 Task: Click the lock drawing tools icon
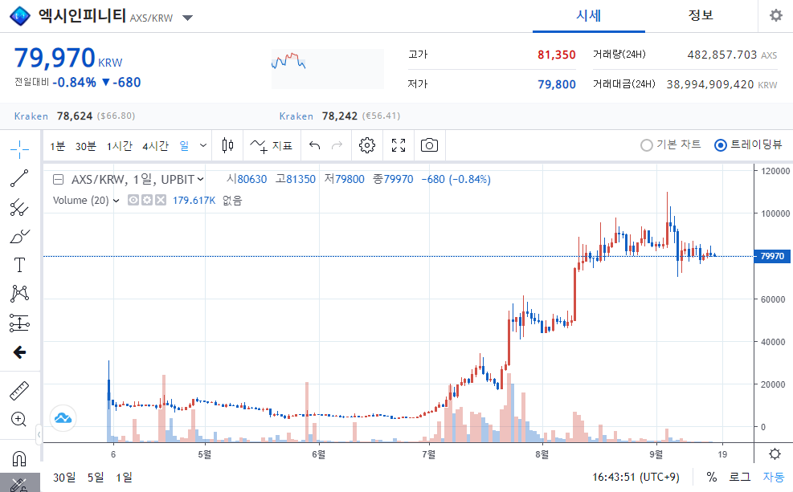(x=19, y=484)
